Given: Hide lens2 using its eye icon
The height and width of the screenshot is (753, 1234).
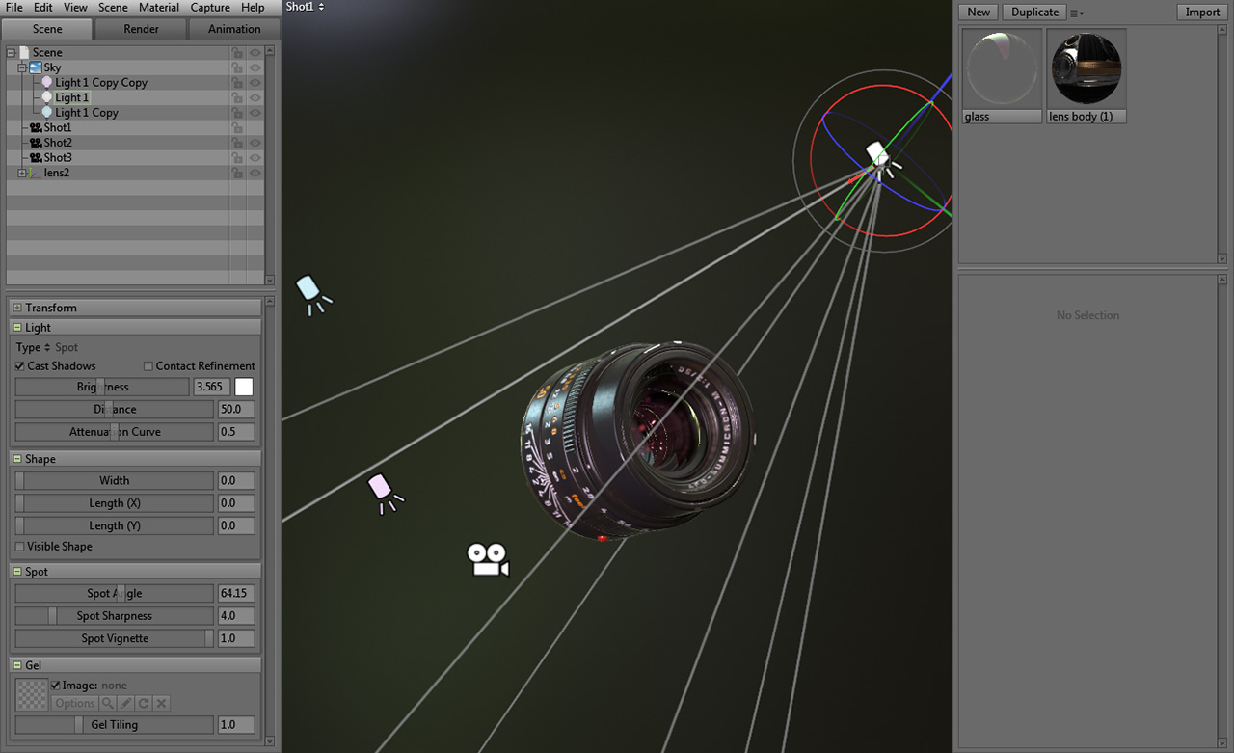Looking at the screenshot, I should 255,173.
